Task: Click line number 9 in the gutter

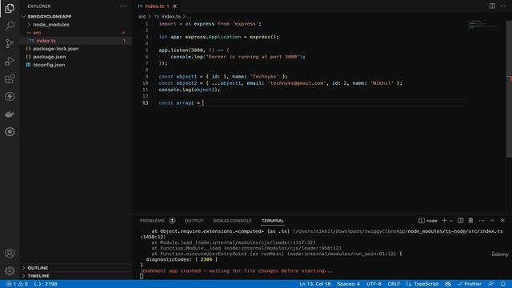Action: click(x=146, y=77)
